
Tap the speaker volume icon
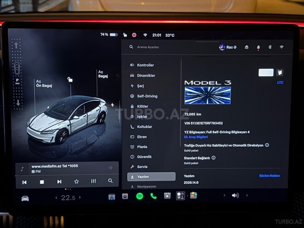click(x=235, y=195)
